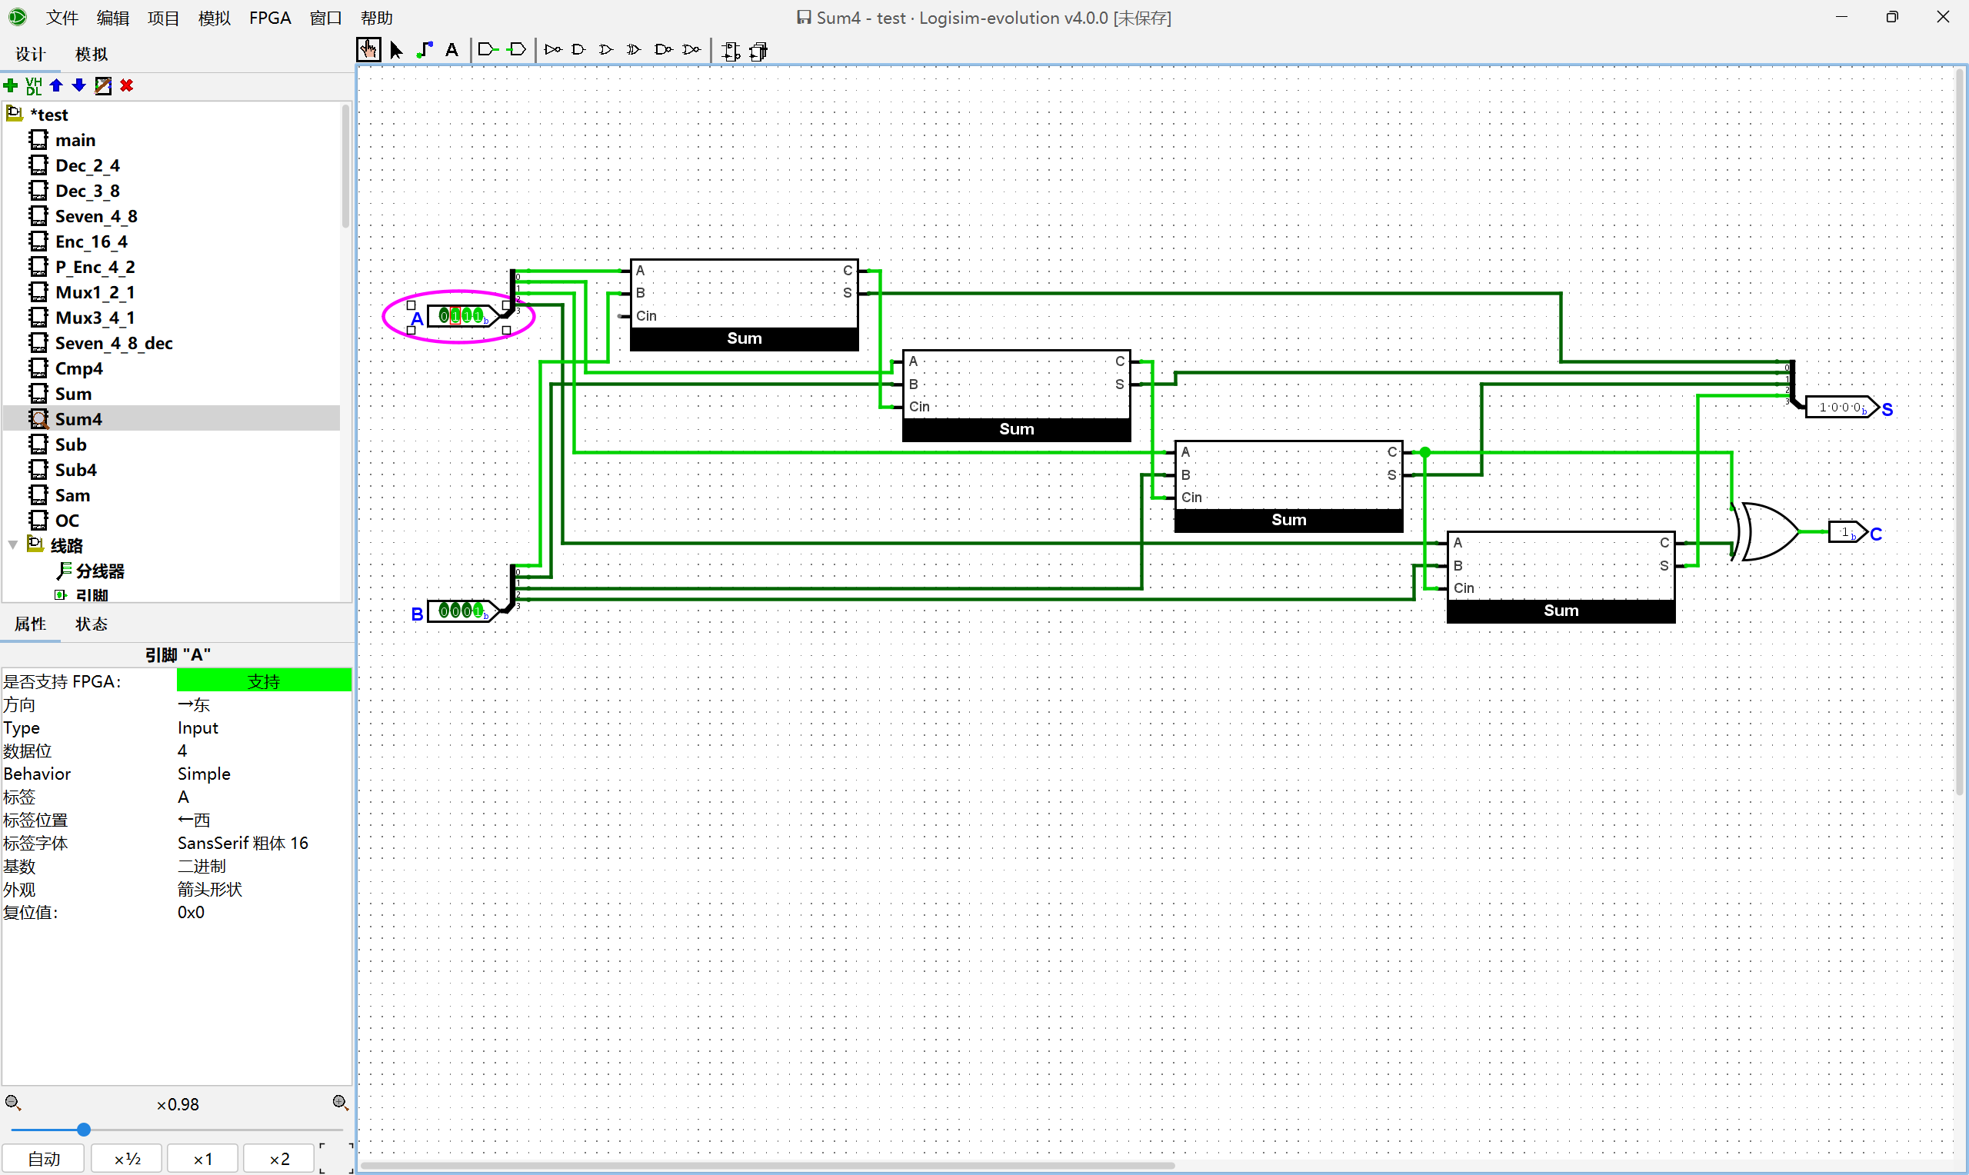Select the wiring tool
1969x1175 pixels.
[425, 50]
